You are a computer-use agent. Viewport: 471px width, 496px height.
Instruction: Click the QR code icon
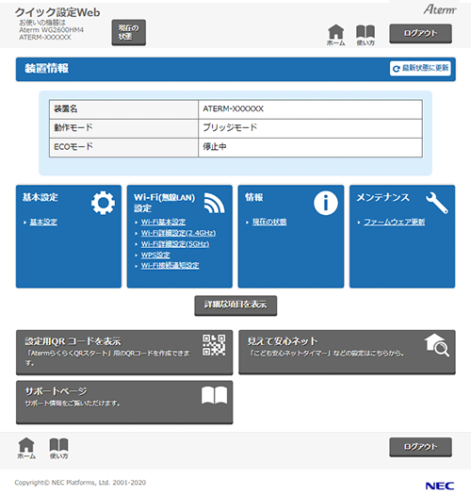coord(214,345)
